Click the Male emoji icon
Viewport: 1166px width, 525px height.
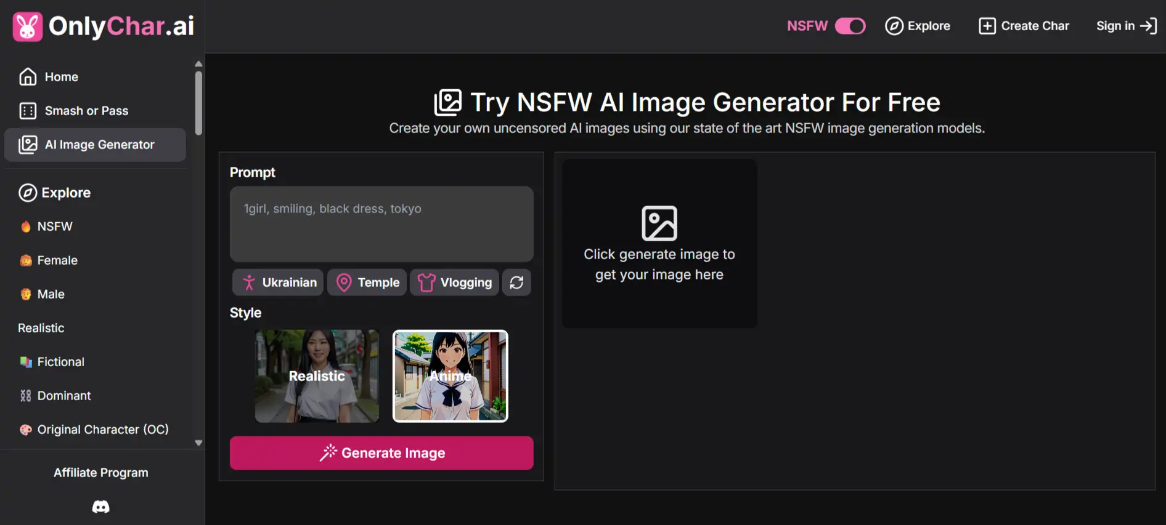click(26, 294)
